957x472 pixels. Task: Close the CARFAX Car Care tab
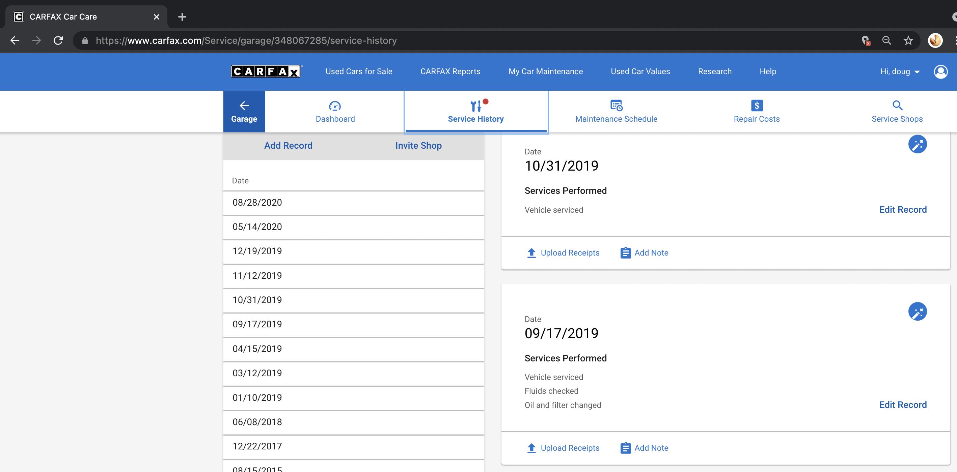156,17
